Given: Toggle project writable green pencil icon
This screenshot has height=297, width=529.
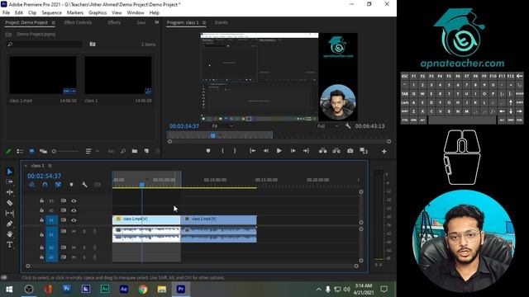Looking at the screenshot, I should click(8, 152).
